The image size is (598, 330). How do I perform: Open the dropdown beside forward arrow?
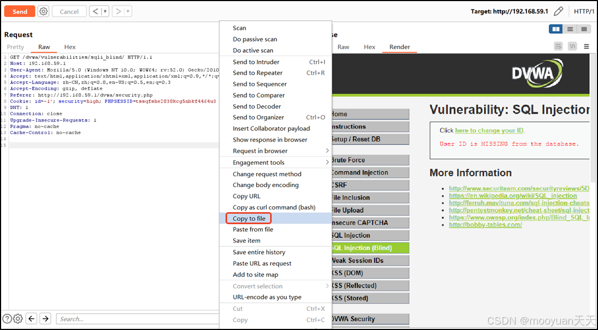128,11
